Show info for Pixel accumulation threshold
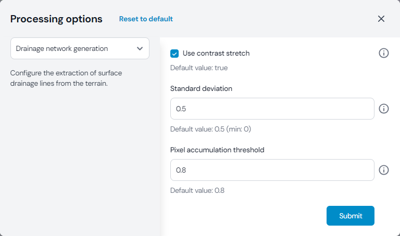Image resolution: width=400 pixels, height=236 pixels. pyautogui.click(x=384, y=170)
